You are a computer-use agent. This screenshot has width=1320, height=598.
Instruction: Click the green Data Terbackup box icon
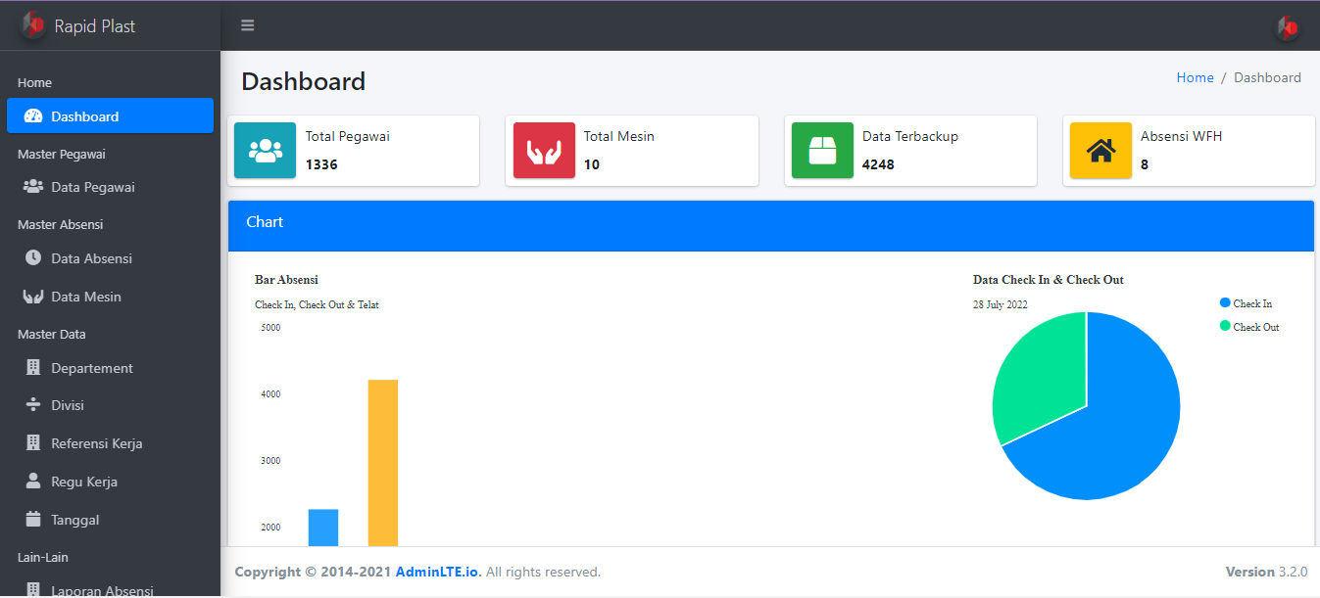coord(822,151)
